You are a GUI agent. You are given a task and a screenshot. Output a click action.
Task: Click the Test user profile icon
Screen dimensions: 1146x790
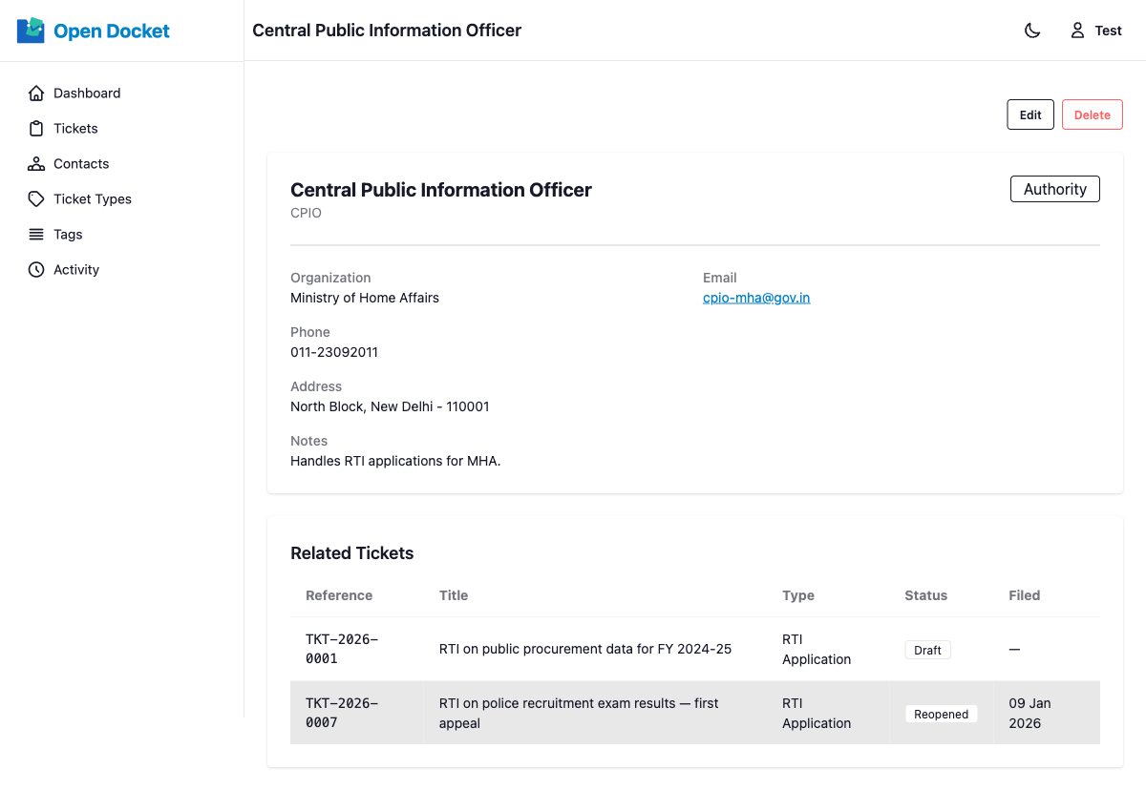(x=1077, y=30)
